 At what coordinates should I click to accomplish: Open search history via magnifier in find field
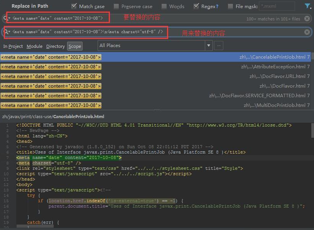[x=6, y=18]
